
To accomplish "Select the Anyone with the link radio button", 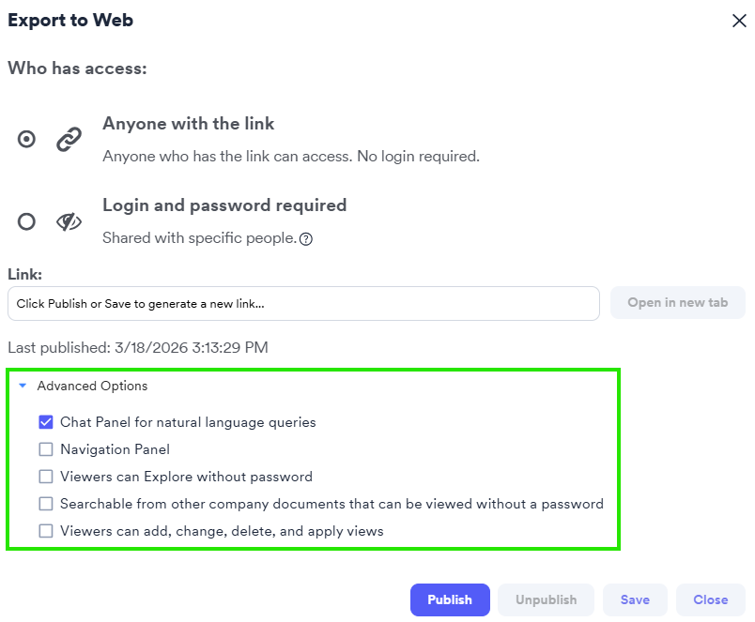I will pyautogui.click(x=26, y=140).
